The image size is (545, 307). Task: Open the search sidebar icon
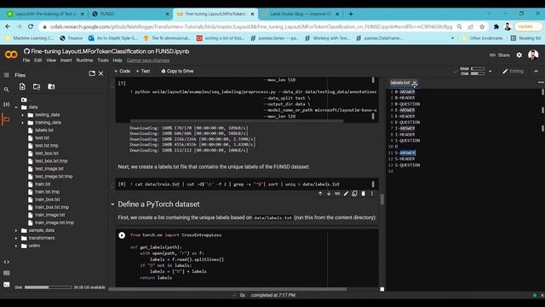6,90
